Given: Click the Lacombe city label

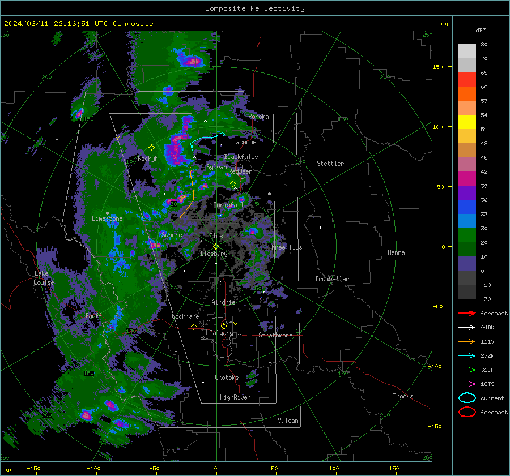Looking at the screenshot, I should [244, 142].
